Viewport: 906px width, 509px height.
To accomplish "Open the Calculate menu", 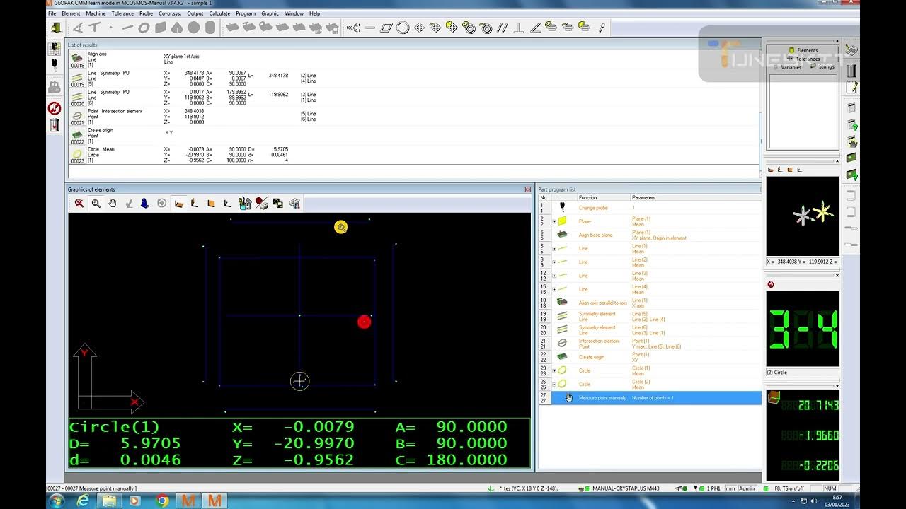I will [219, 13].
